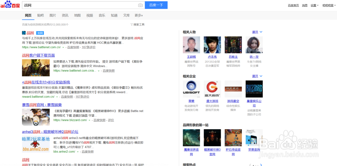Open the 卢本伟 name link
The width and height of the screenshot is (337, 166).
pyautogui.click(x=212, y=57)
